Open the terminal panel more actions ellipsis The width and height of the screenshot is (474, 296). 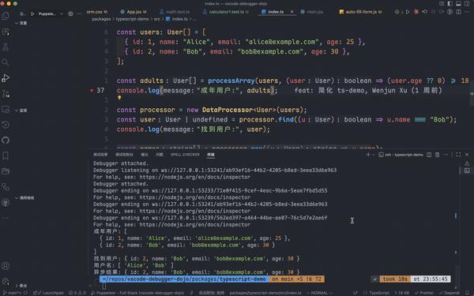[x=446, y=155]
